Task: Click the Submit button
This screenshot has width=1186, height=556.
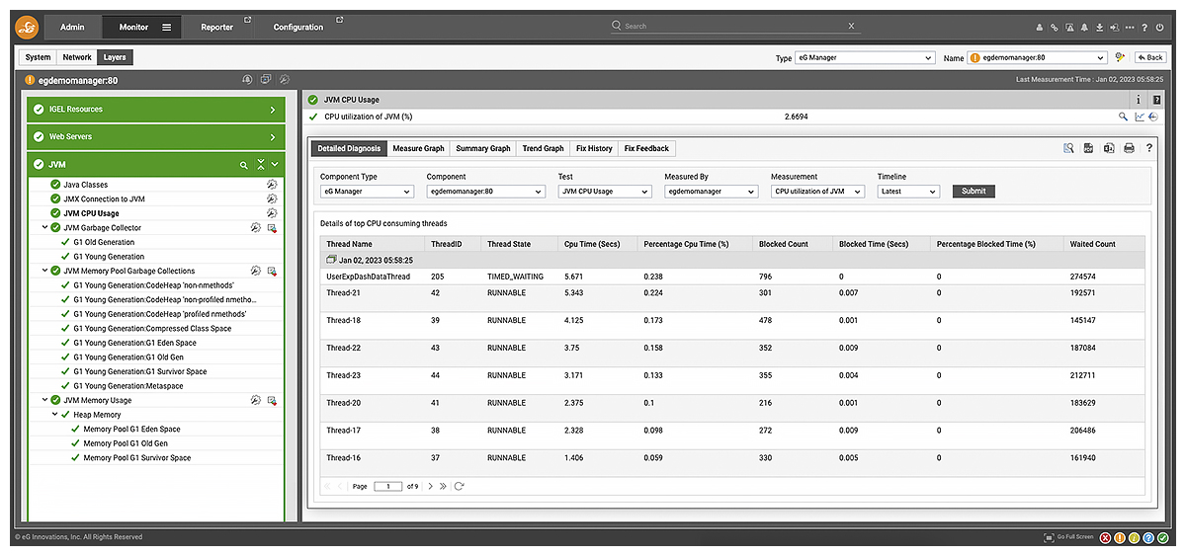Action: (x=974, y=192)
